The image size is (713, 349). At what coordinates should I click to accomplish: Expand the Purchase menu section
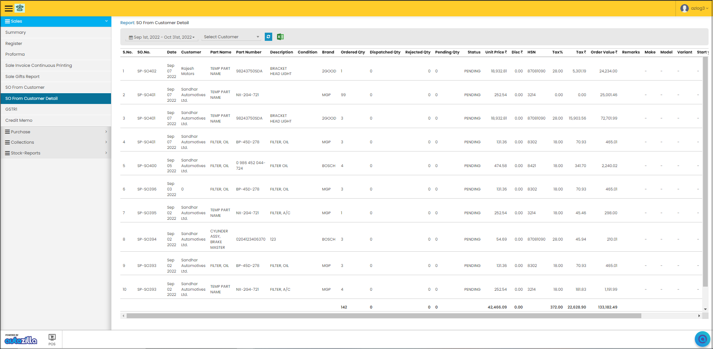click(56, 132)
